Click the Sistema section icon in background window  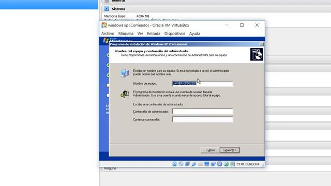coord(107,9)
